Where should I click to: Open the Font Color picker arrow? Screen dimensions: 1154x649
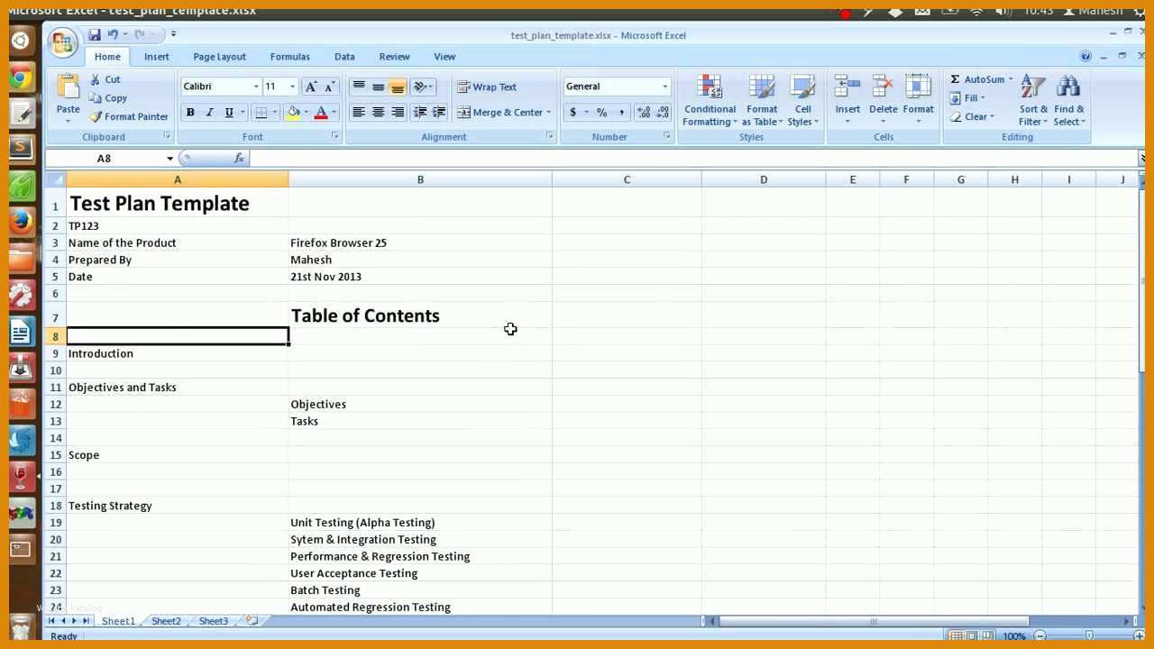[x=334, y=113]
